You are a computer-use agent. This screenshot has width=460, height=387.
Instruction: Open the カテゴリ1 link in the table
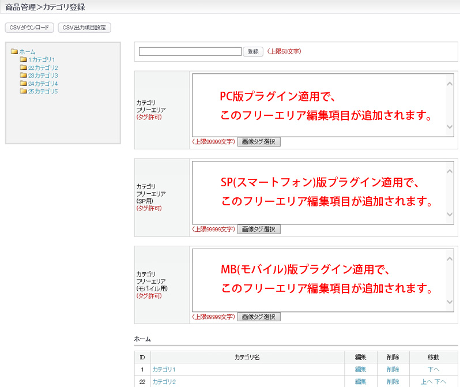[164, 369]
